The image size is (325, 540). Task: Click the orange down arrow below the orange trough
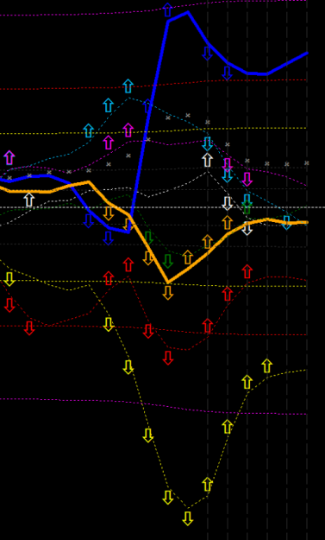pyautogui.click(x=167, y=293)
